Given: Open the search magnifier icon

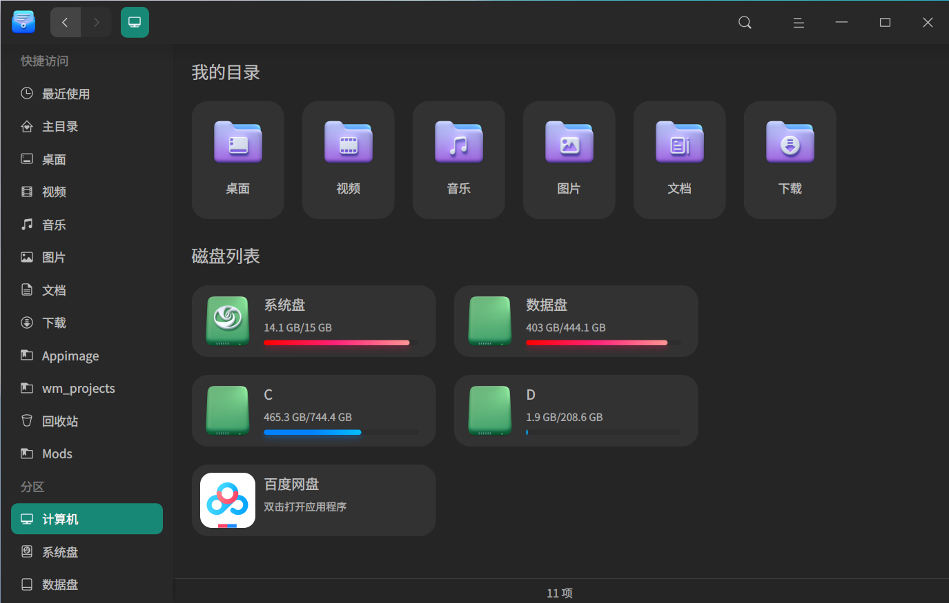Looking at the screenshot, I should click(x=745, y=23).
